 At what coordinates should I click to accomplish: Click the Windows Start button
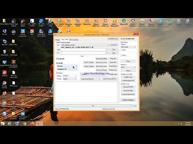(3, 124)
